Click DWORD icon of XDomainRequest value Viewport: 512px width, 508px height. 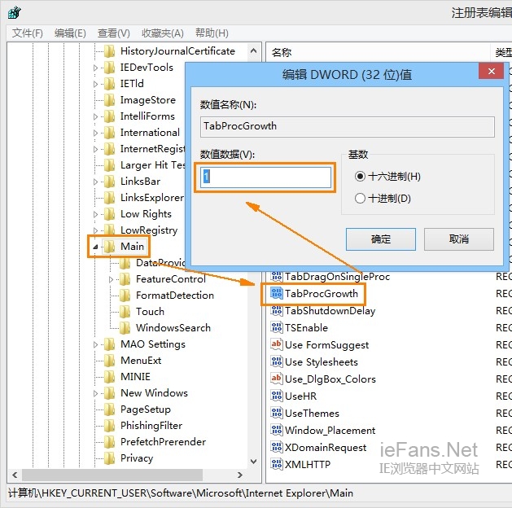click(276, 447)
